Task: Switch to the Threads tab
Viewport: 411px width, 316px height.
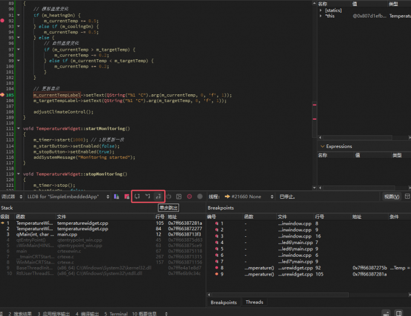Action: click(254, 302)
